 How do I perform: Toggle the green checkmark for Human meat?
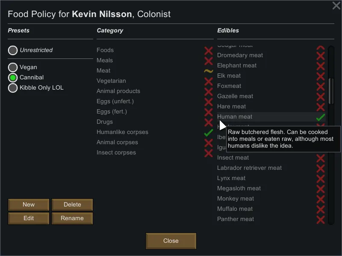[320, 117]
